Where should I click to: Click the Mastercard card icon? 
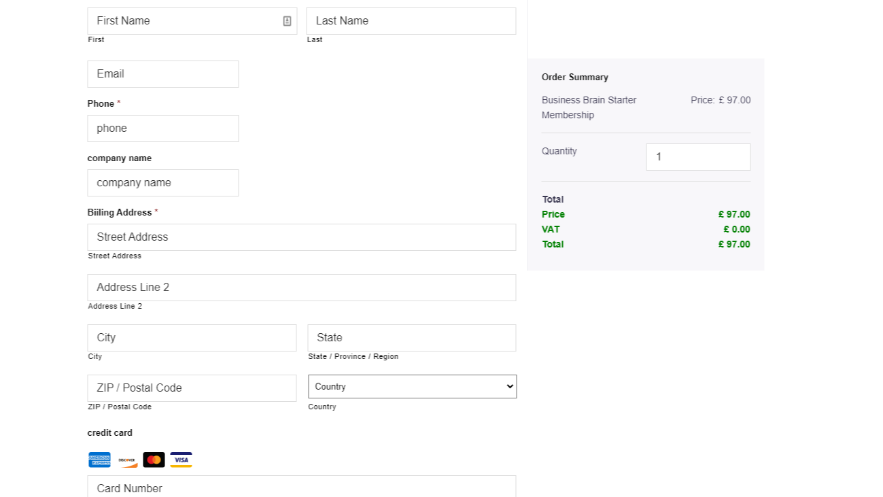154,460
